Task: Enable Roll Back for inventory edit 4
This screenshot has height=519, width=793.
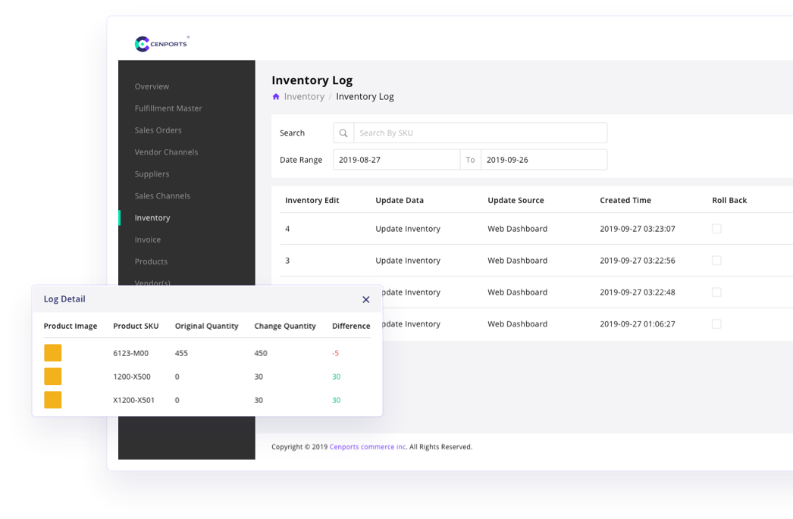Action: coord(716,228)
